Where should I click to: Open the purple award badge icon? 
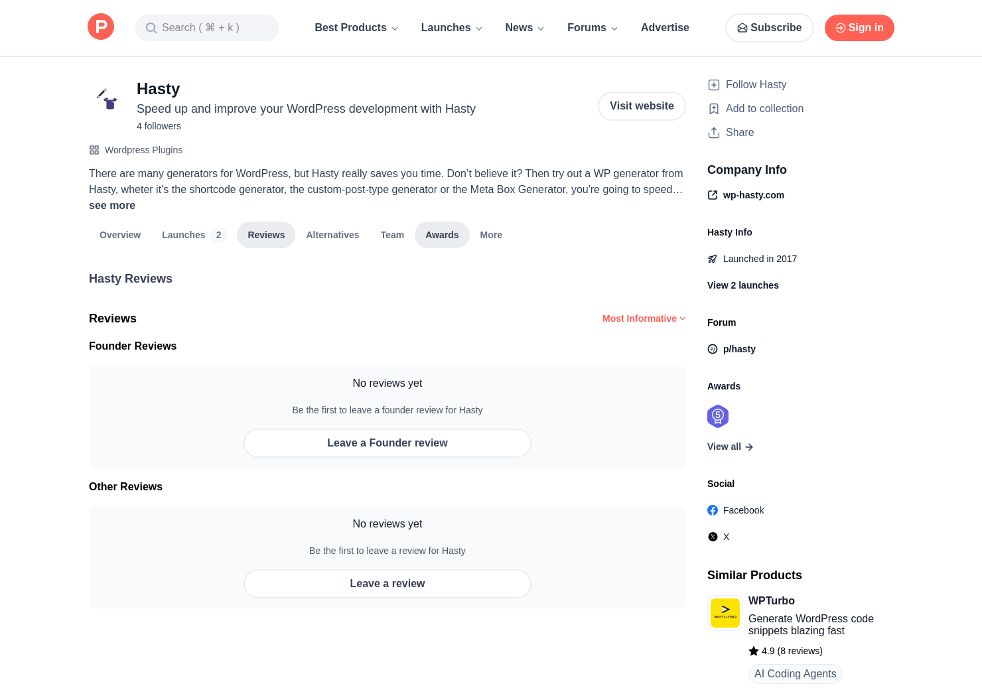(718, 417)
